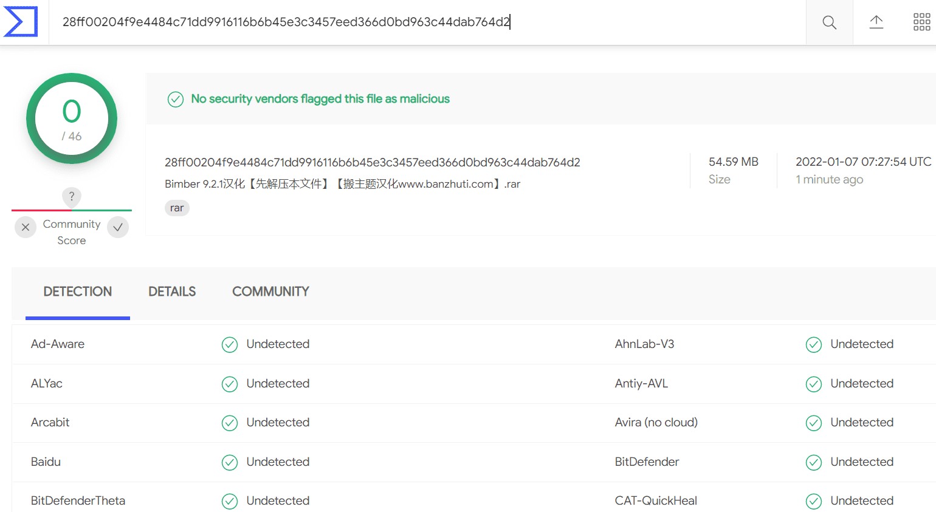Screen dimensions: 936x512
Task: Click the green check icon beside malicious notice
Action: pos(176,99)
